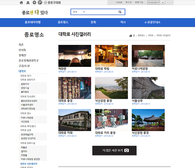Open the 대학로 거리 풍경 statues photo

111,120
